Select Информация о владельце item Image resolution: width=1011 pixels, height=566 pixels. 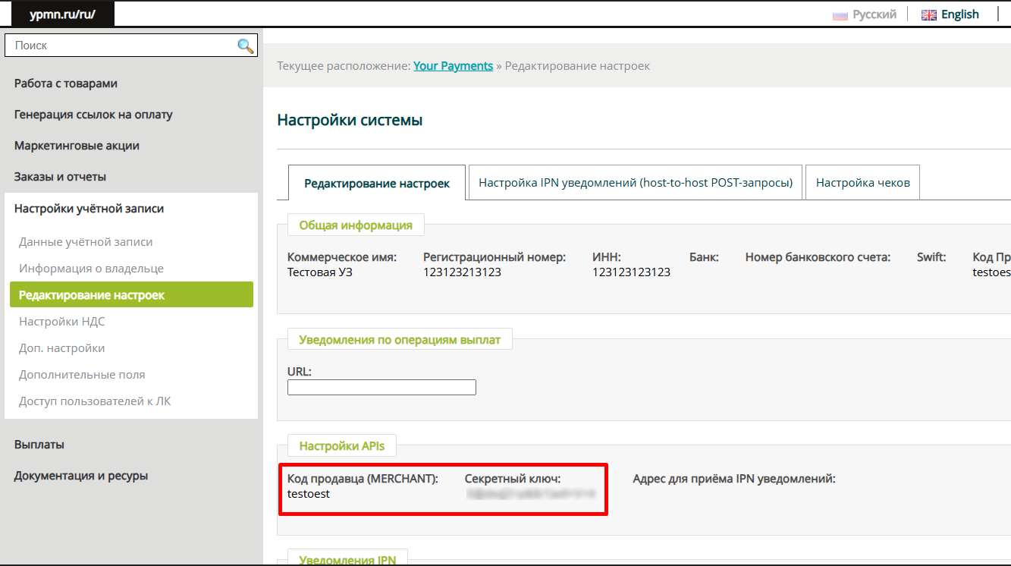[91, 269]
